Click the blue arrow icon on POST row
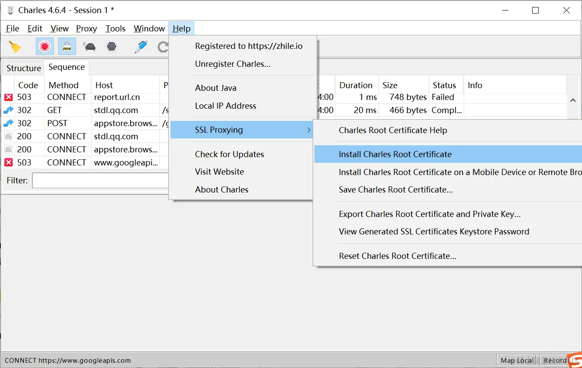This screenshot has width=582, height=368. (8, 123)
